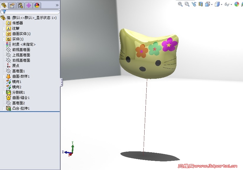243x170 pixels.
Task: Click the Hide/Show Items glasses icon
Action: pyautogui.click(x=227, y=4)
